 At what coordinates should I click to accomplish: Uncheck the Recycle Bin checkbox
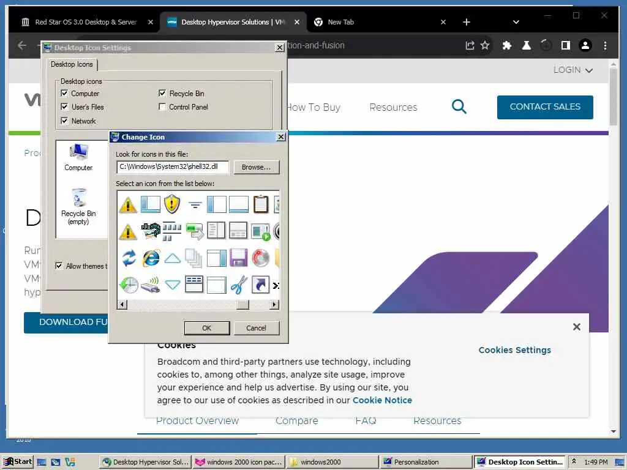(x=162, y=93)
